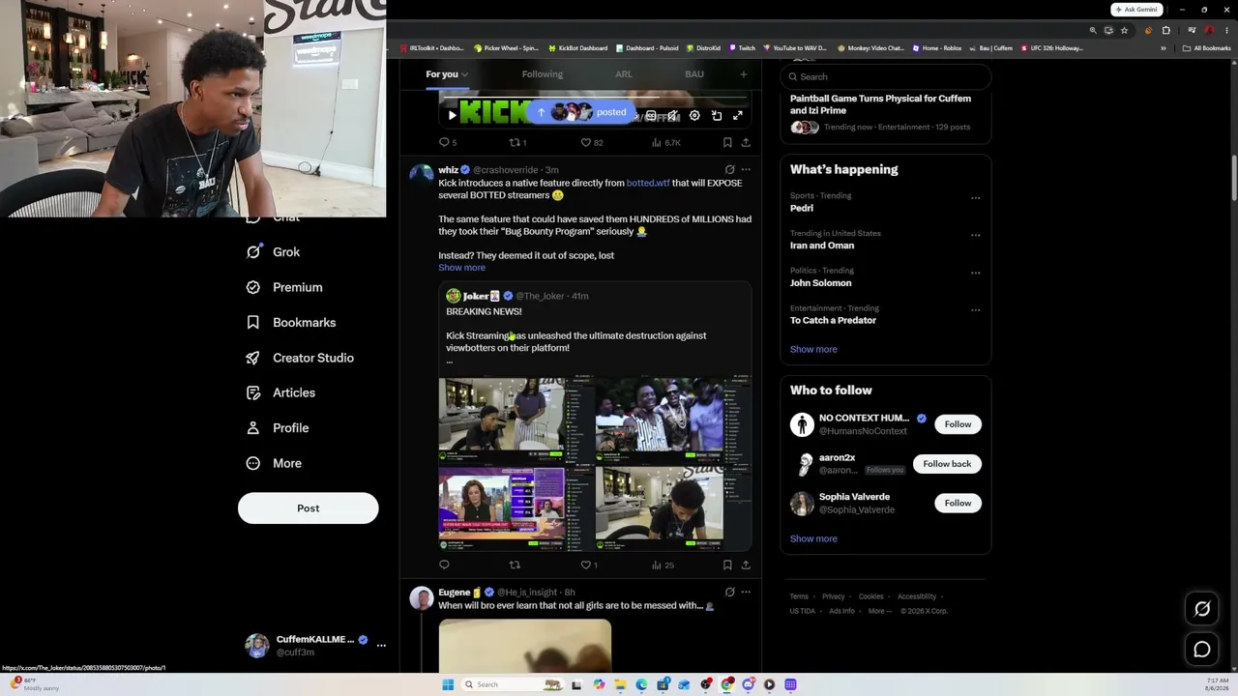Add a new timeline tab with plus
1238x696 pixels.
744,74
